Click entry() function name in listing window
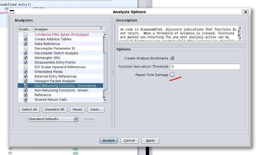Viewport: 259px width, 155px height. point(23,4)
